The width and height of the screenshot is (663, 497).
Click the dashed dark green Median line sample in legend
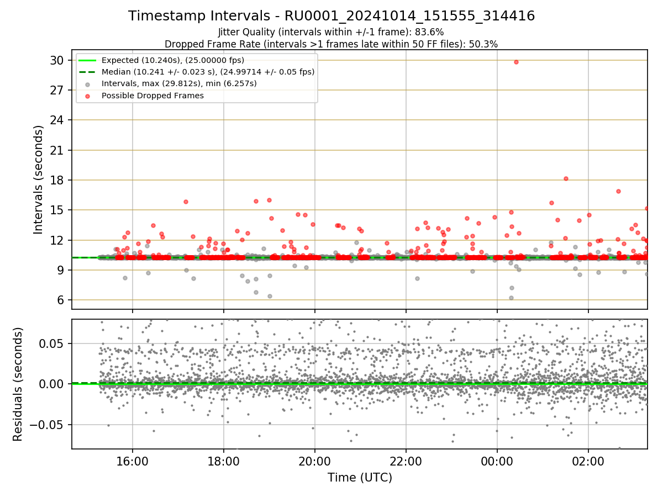pos(87,72)
